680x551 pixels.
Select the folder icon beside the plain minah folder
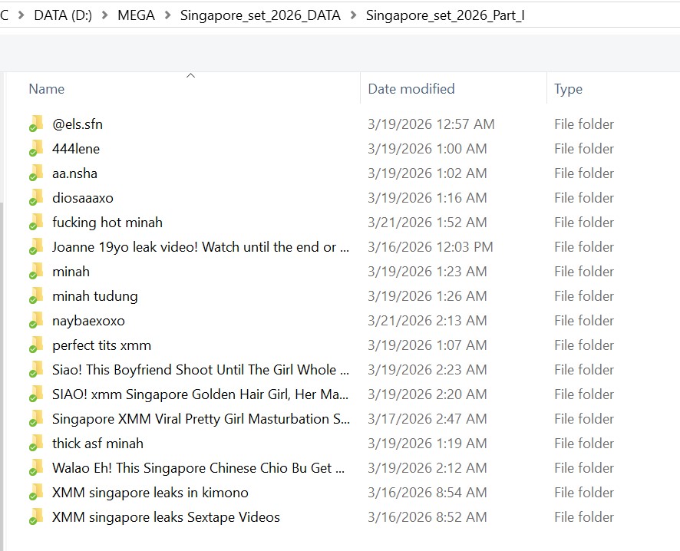pos(36,271)
